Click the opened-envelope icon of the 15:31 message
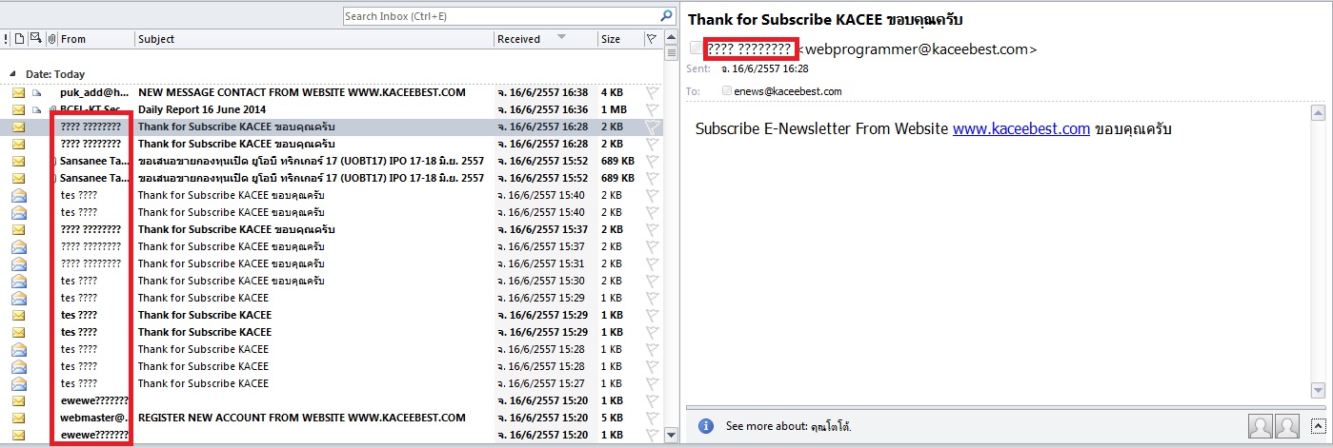 18,263
